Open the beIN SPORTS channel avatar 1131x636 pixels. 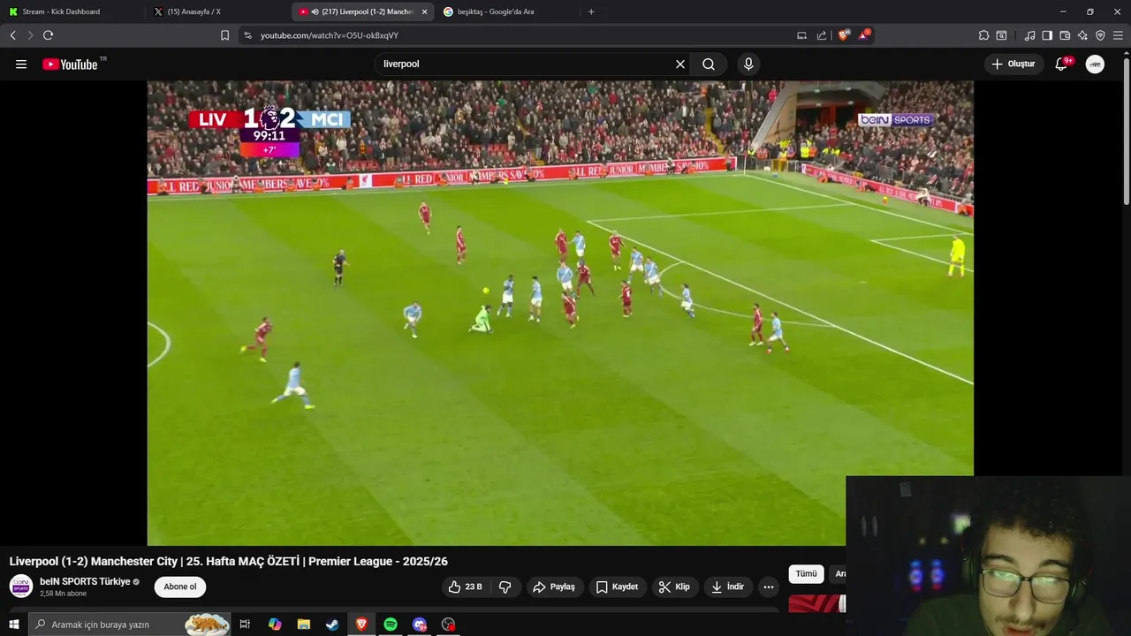click(x=21, y=587)
